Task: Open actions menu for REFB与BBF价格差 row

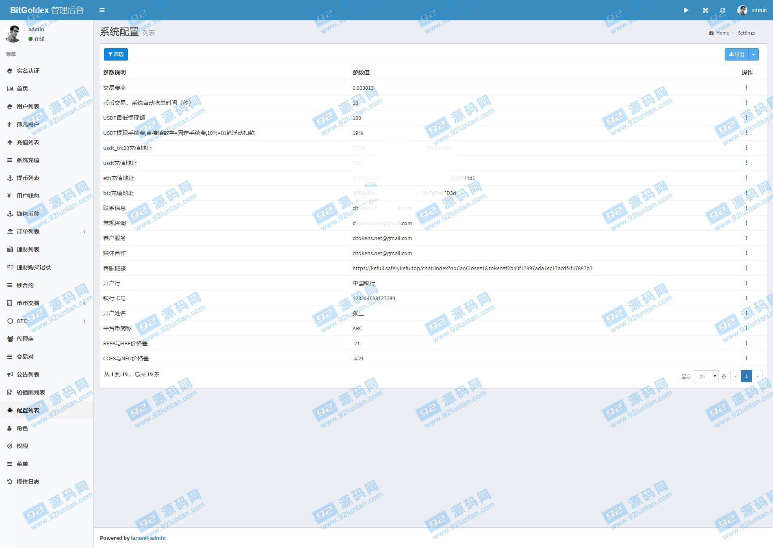Action: 746,343
